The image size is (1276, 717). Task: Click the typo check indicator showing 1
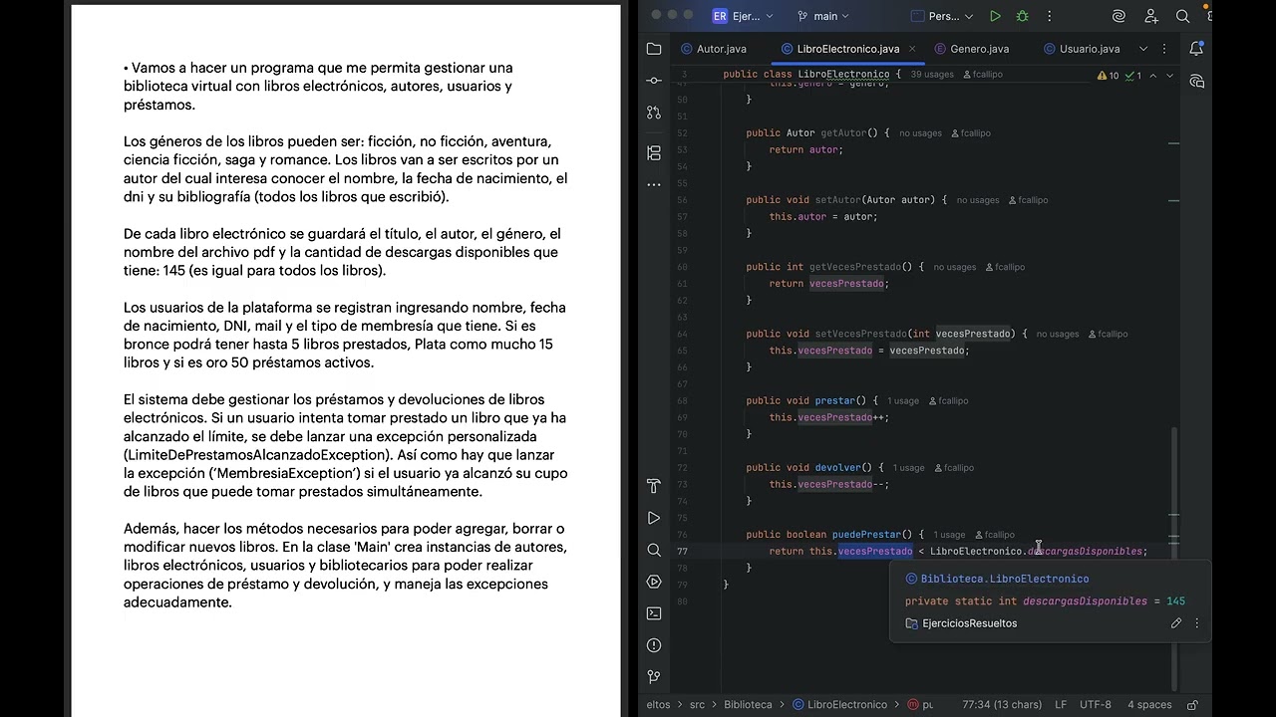(1133, 76)
